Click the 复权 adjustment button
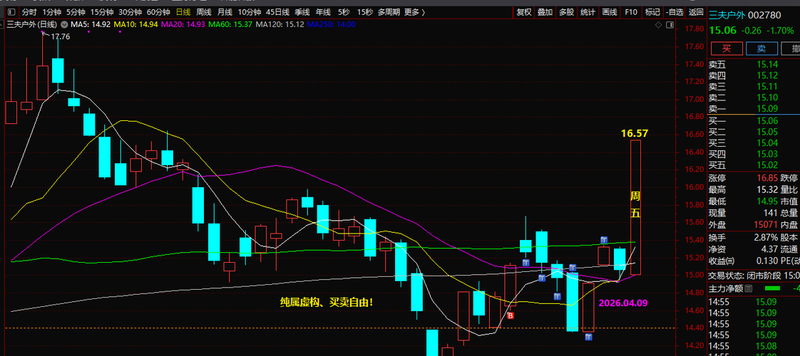 524,12
